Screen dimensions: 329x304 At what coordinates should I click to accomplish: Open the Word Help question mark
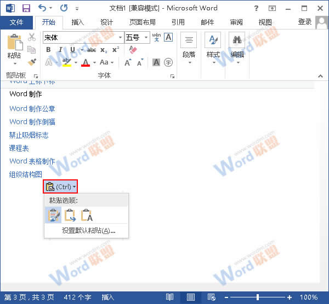click(x=256, y=8)
